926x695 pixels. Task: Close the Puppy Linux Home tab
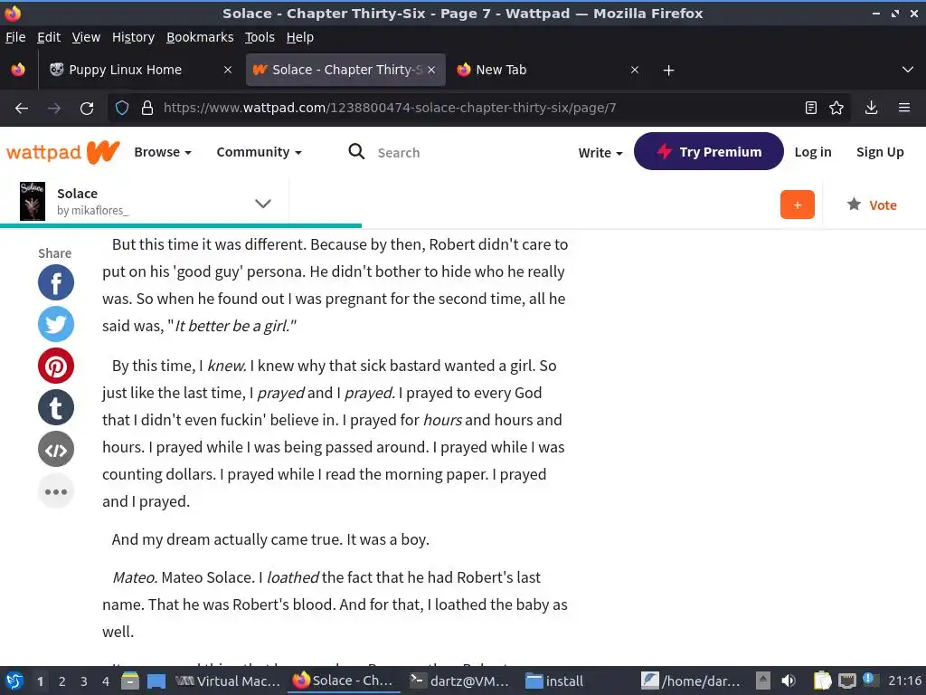point(227,70)
